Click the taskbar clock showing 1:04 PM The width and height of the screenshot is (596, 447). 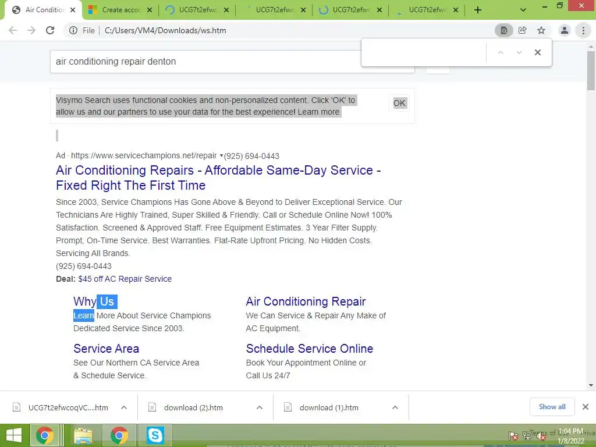click(571, 436)
